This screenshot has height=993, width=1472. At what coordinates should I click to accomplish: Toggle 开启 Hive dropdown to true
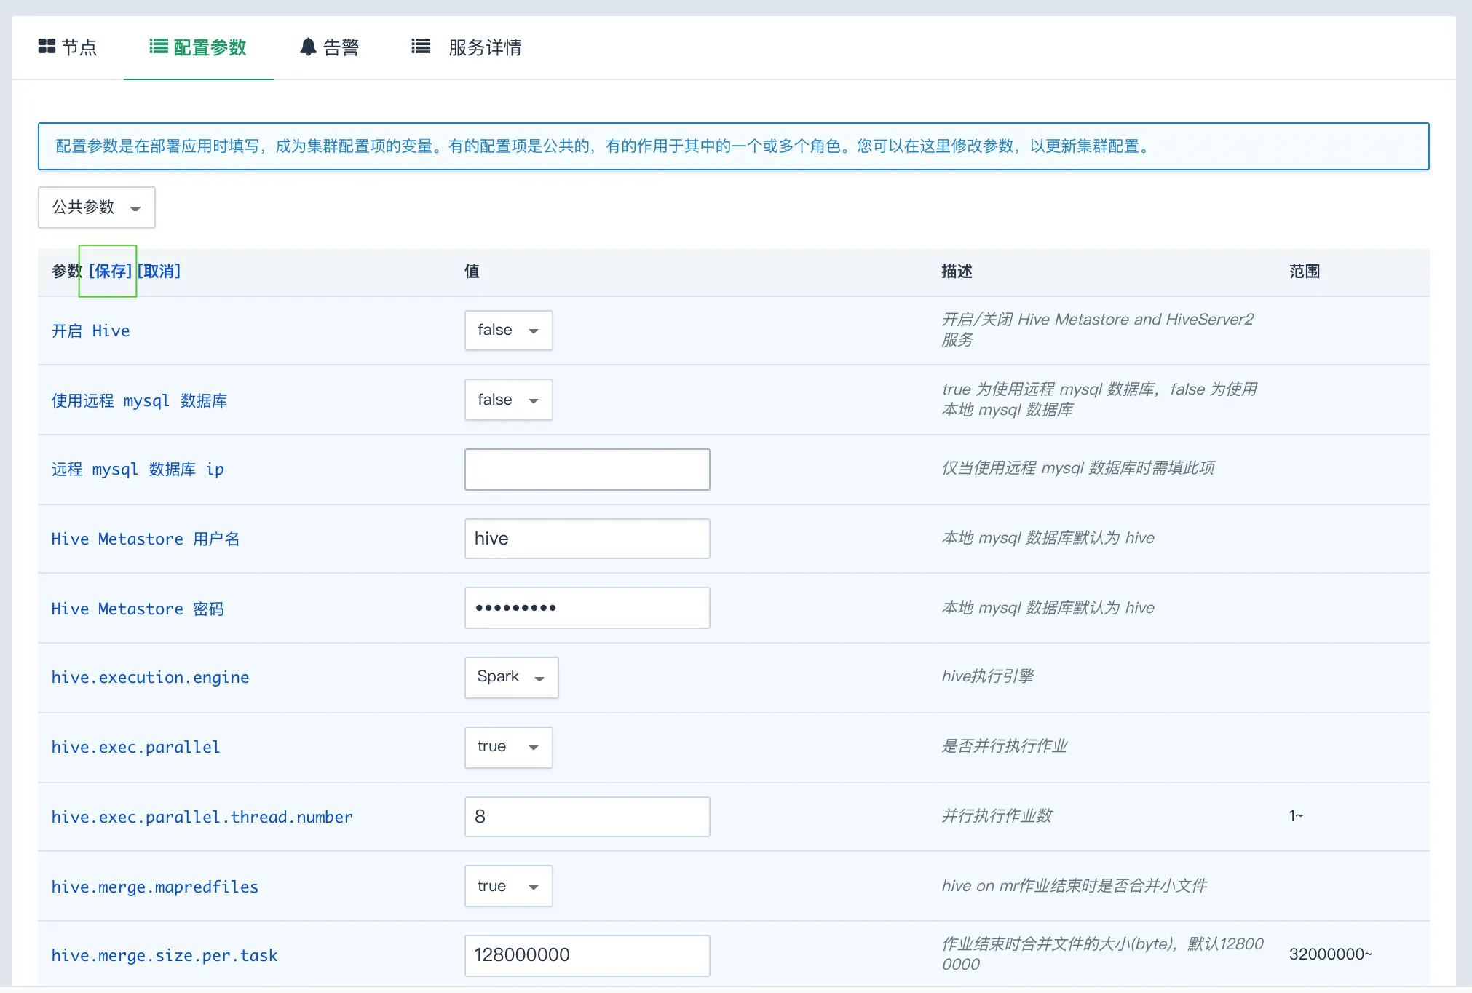coord(503,329)
